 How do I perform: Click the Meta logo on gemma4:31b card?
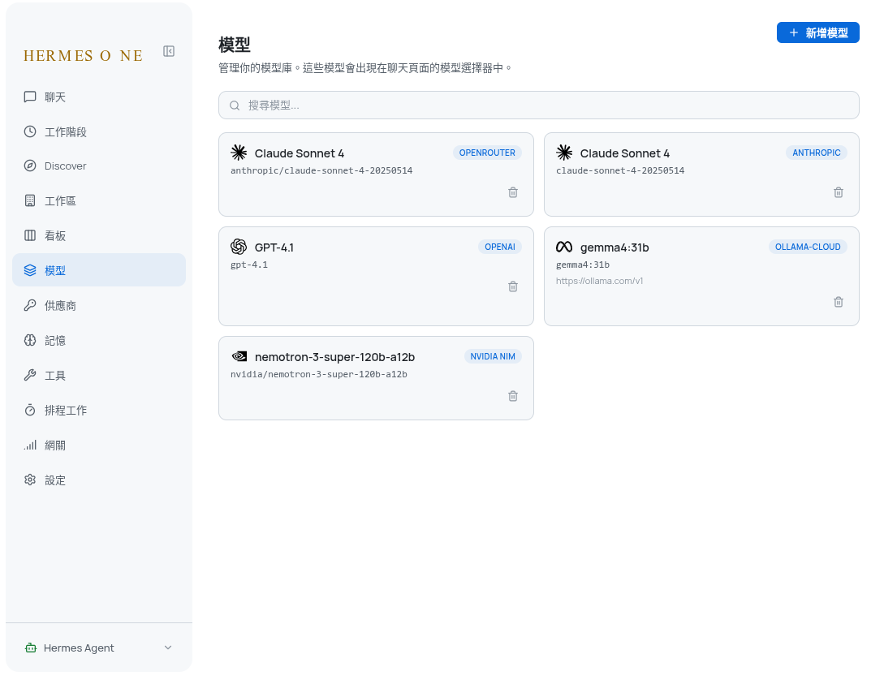pyautogui.click(x=564, y=247)
